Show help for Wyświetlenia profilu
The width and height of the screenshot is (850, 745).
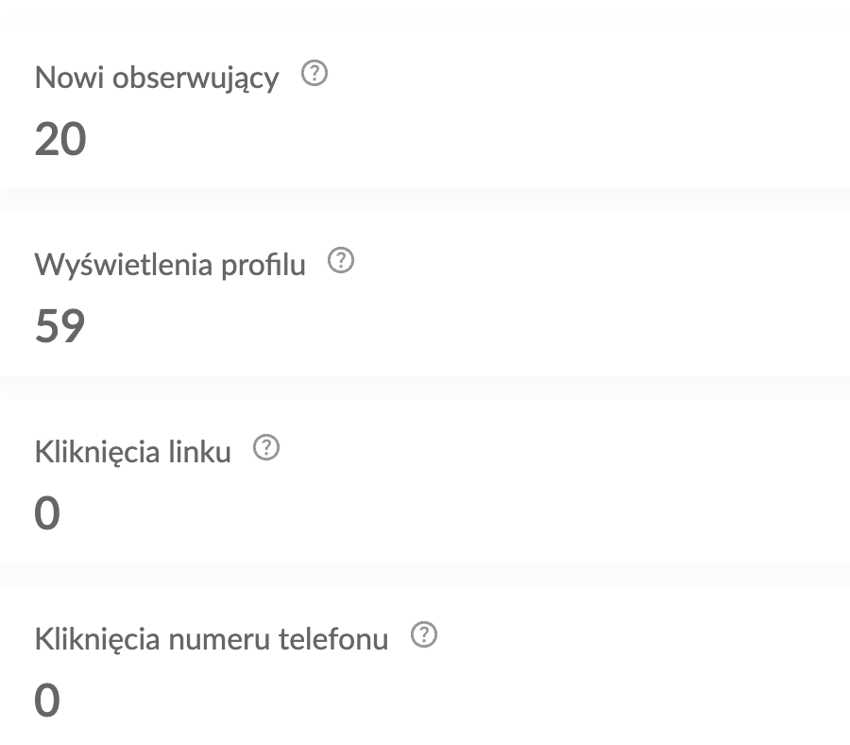[x=340, y=262]
